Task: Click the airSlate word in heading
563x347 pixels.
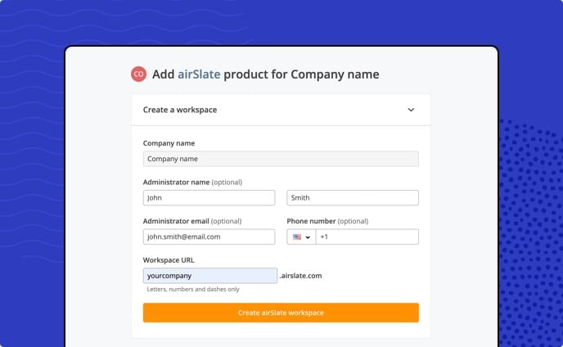Action: [199, 74]
